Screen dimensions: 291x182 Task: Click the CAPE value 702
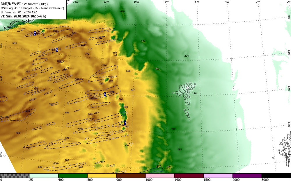tap(67, 160)
